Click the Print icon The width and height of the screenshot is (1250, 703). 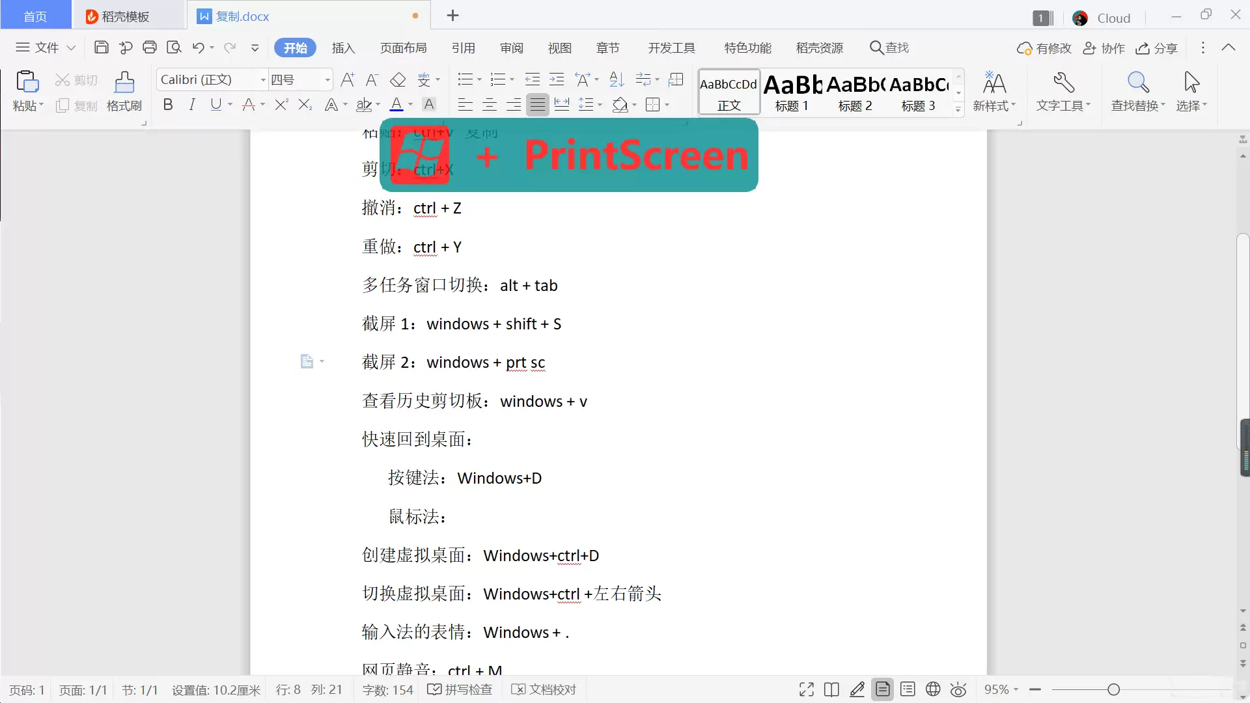coord(150,48)
